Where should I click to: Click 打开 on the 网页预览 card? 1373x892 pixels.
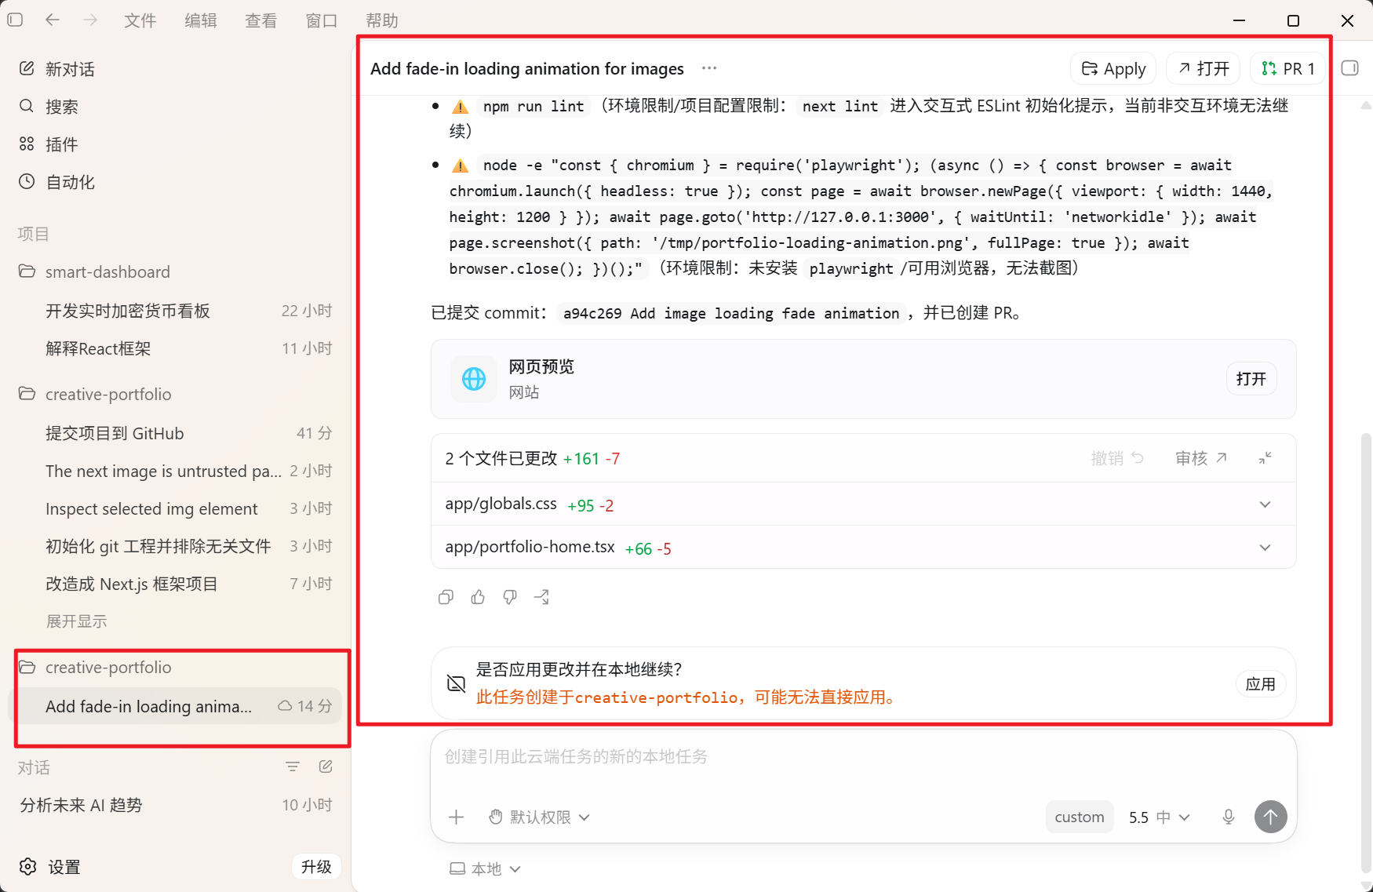pos(1251,379)
